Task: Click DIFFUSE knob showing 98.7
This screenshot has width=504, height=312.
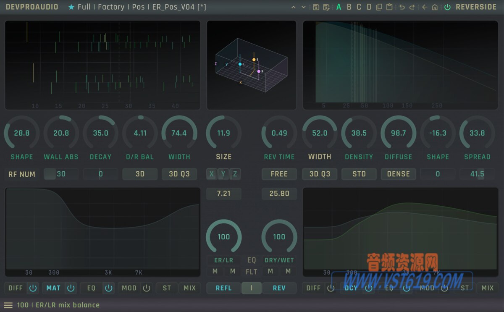Action: pos(399,133)
